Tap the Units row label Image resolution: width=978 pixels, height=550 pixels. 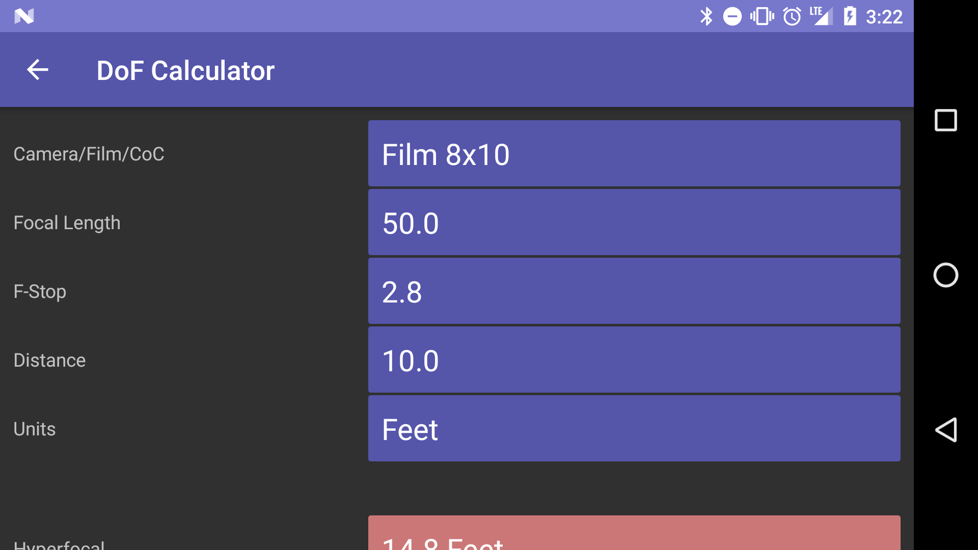pos(34,428)
